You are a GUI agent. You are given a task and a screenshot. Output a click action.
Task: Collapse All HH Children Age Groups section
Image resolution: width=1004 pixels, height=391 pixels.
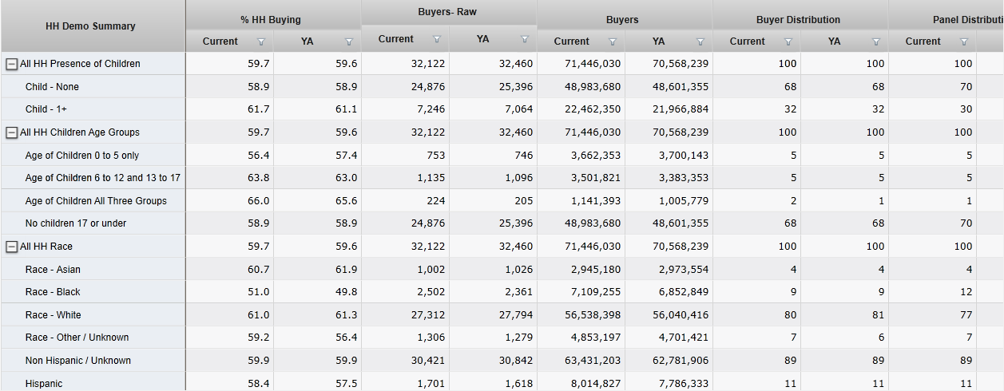(x=12, y=132)
